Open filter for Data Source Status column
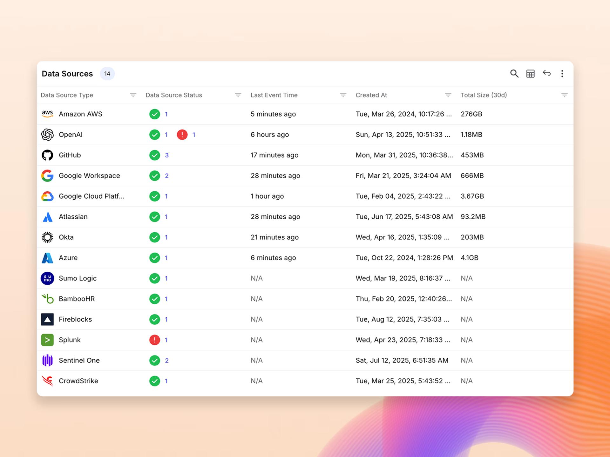This screenshot has width=610, height=457. tap(238, 95)
